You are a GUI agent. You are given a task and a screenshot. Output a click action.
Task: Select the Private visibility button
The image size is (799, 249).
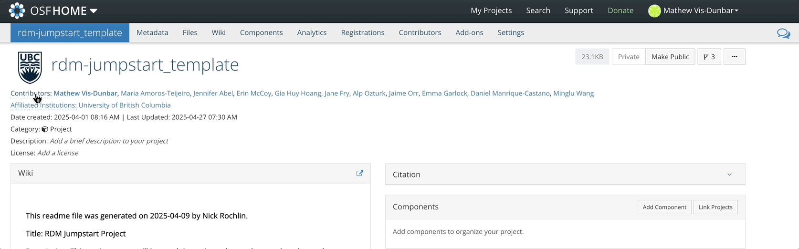629,57
